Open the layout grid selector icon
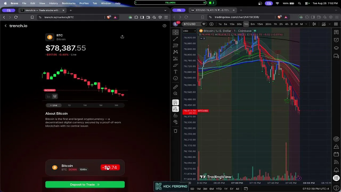Screen dimensions: 341x192 coord(336,24)
